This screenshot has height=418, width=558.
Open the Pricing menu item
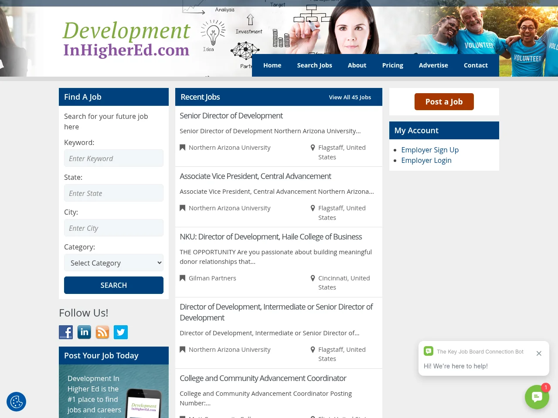click(393, 65)
